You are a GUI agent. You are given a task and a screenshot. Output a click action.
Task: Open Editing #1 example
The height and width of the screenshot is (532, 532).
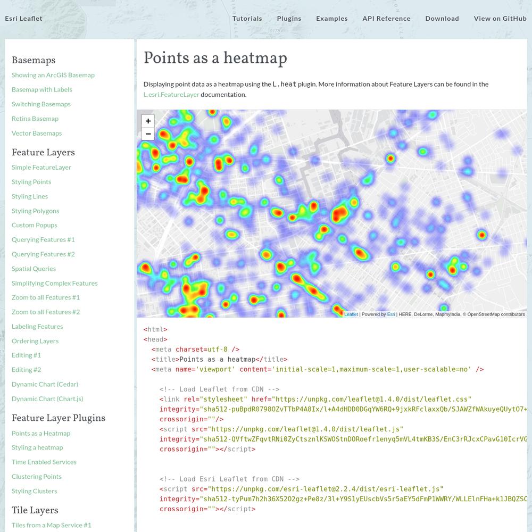tap(26, 355)
